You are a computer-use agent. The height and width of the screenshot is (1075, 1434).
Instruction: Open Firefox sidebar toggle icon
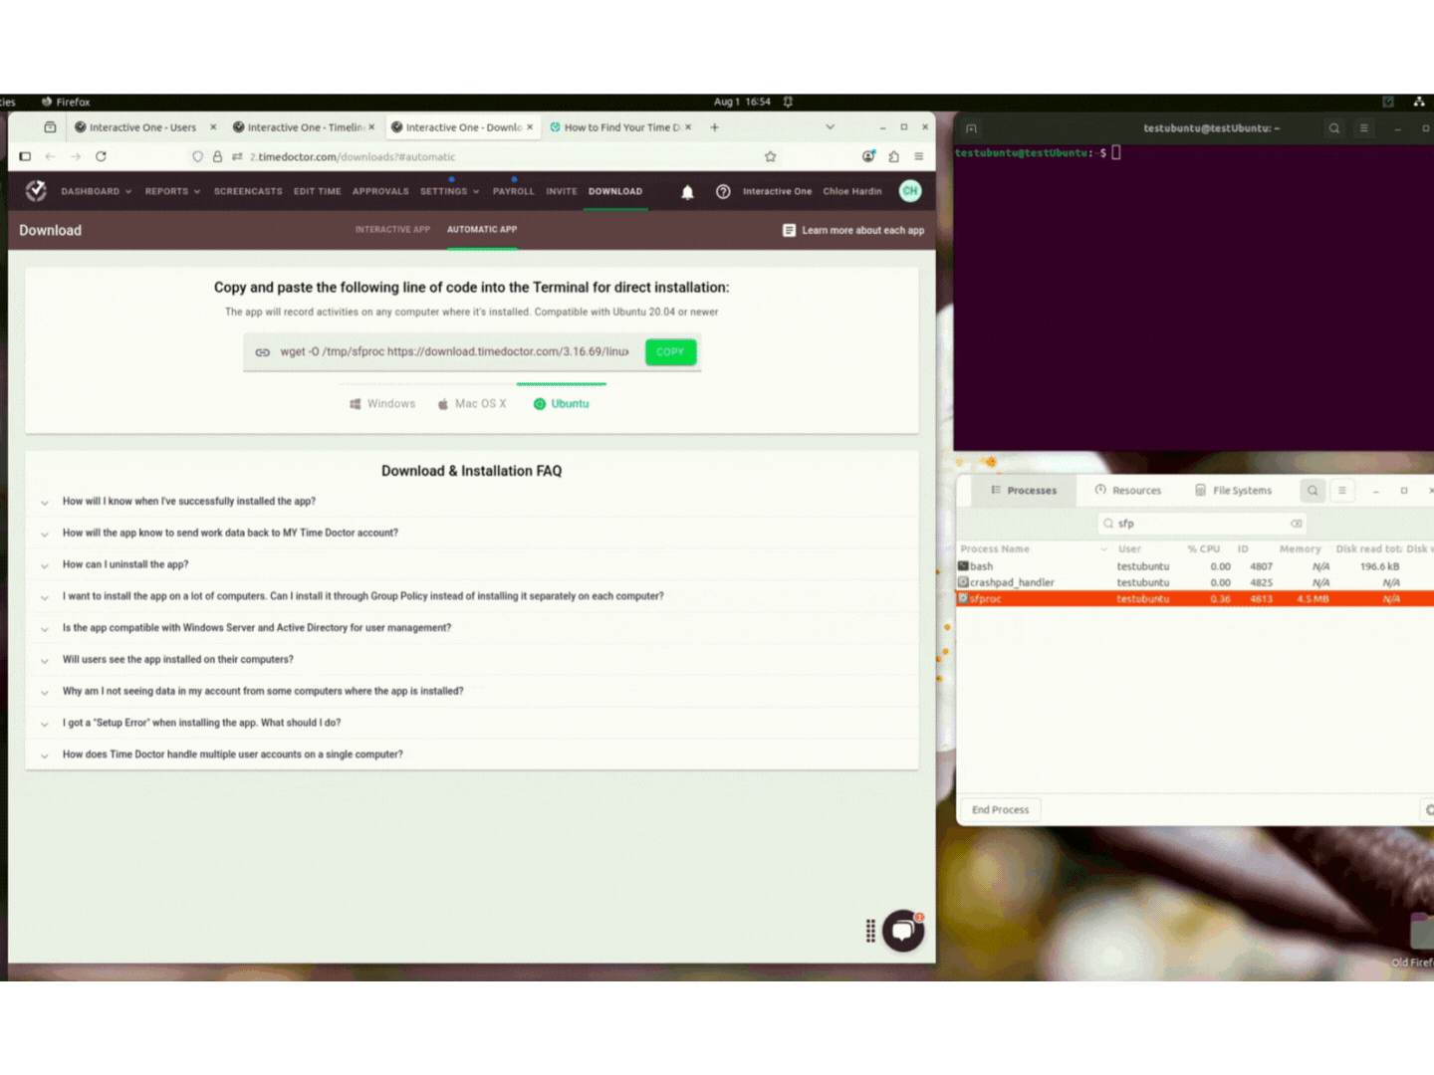point(25,156)
